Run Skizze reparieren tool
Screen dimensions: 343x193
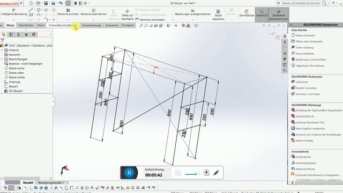pyautogui.click(x=218, y=14)
